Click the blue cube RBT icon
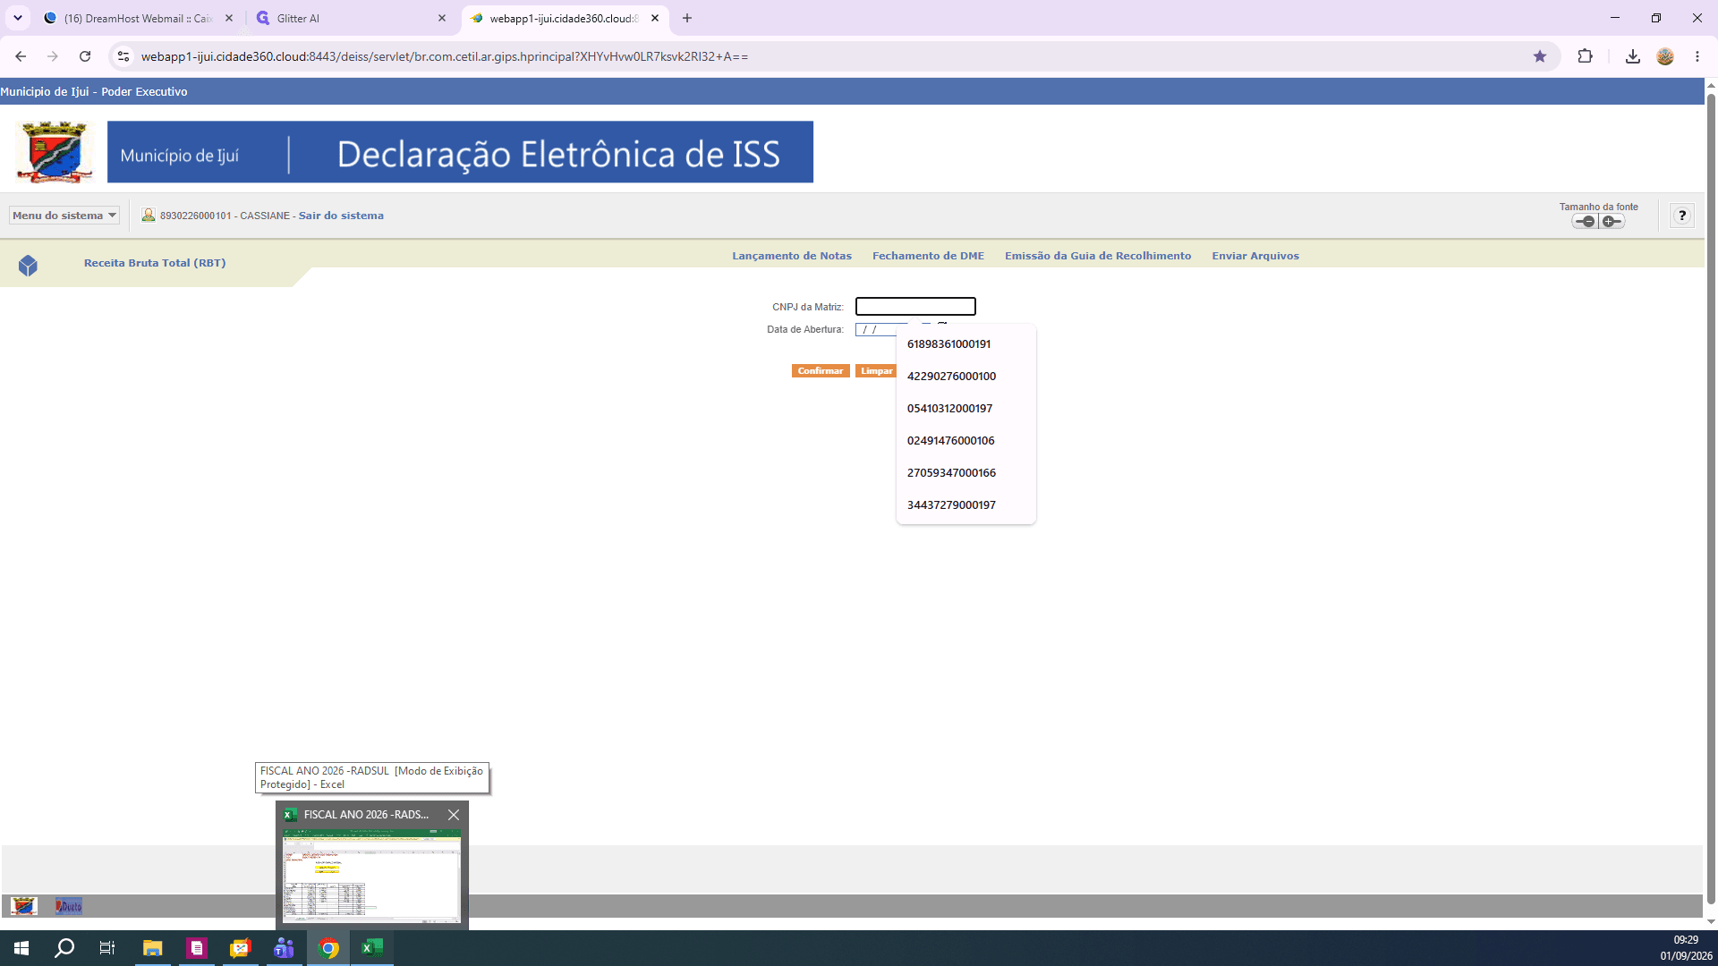The image size is (1718, 966). point(28,266)
